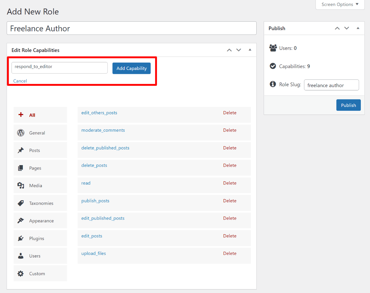Select the General capabilities tab
The width and height of the screenshot is (370, 293).
tap(40, 133)
